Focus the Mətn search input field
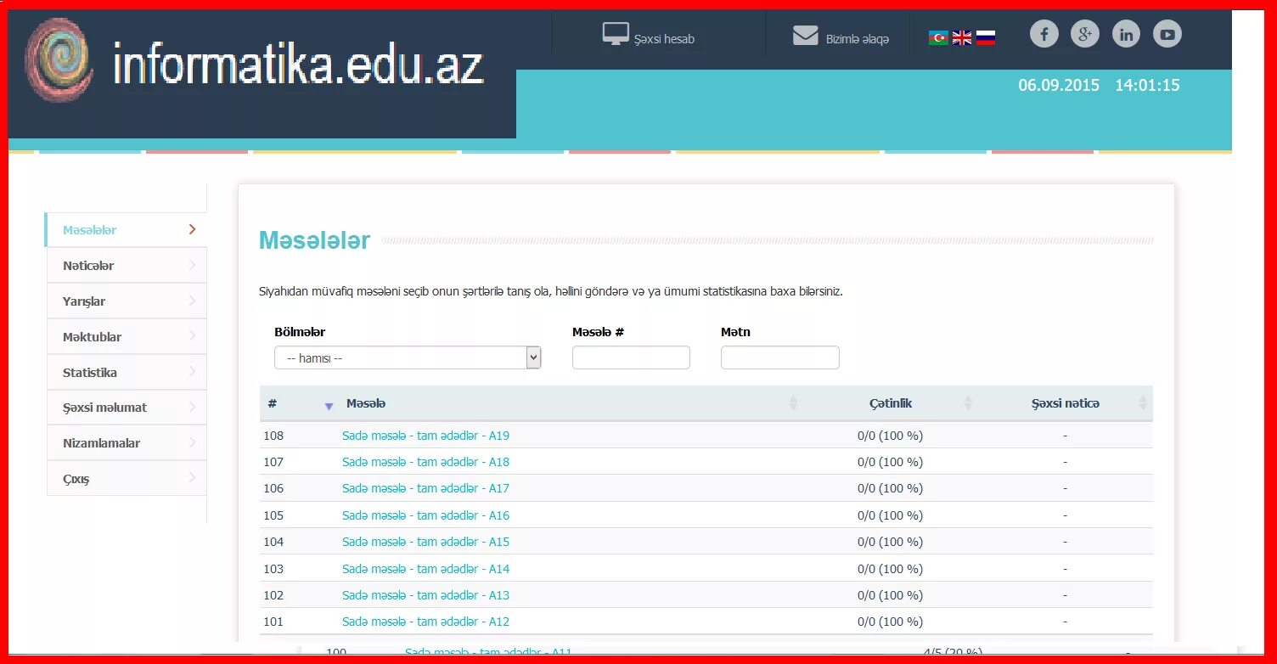Viewport: 1277px width, 664px height. pos(779,357)
